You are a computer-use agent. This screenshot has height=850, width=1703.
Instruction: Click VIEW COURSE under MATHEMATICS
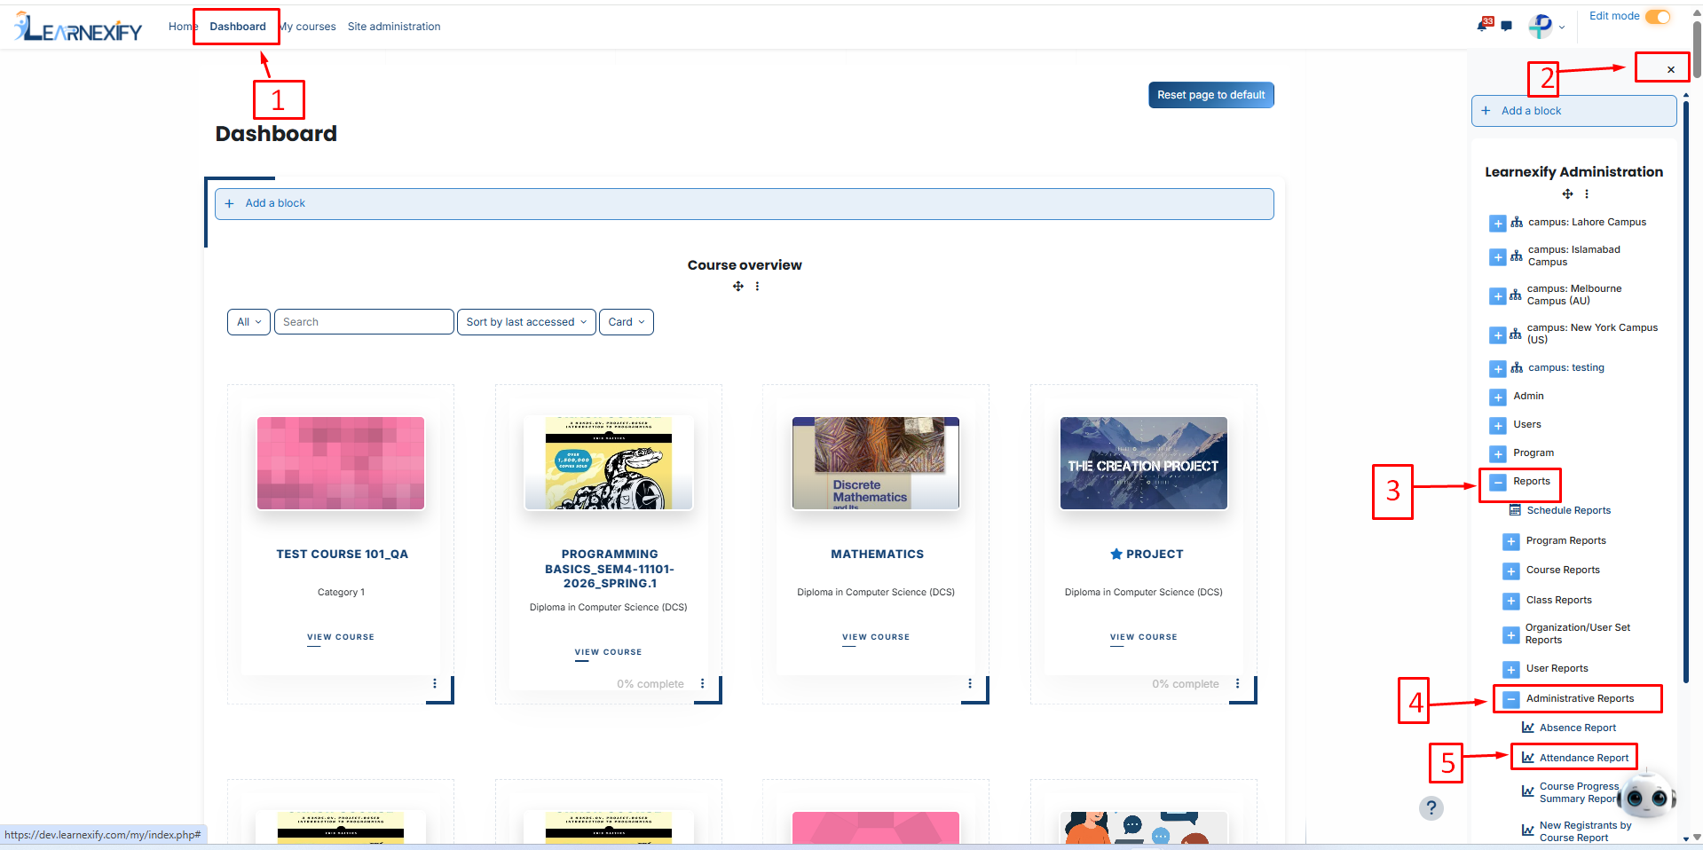[x=876, y=637]
